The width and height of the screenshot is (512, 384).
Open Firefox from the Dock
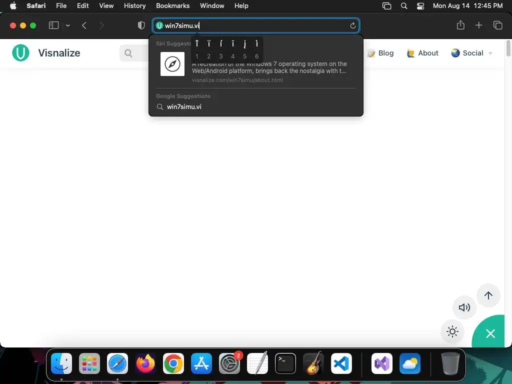tap(145, 363)
